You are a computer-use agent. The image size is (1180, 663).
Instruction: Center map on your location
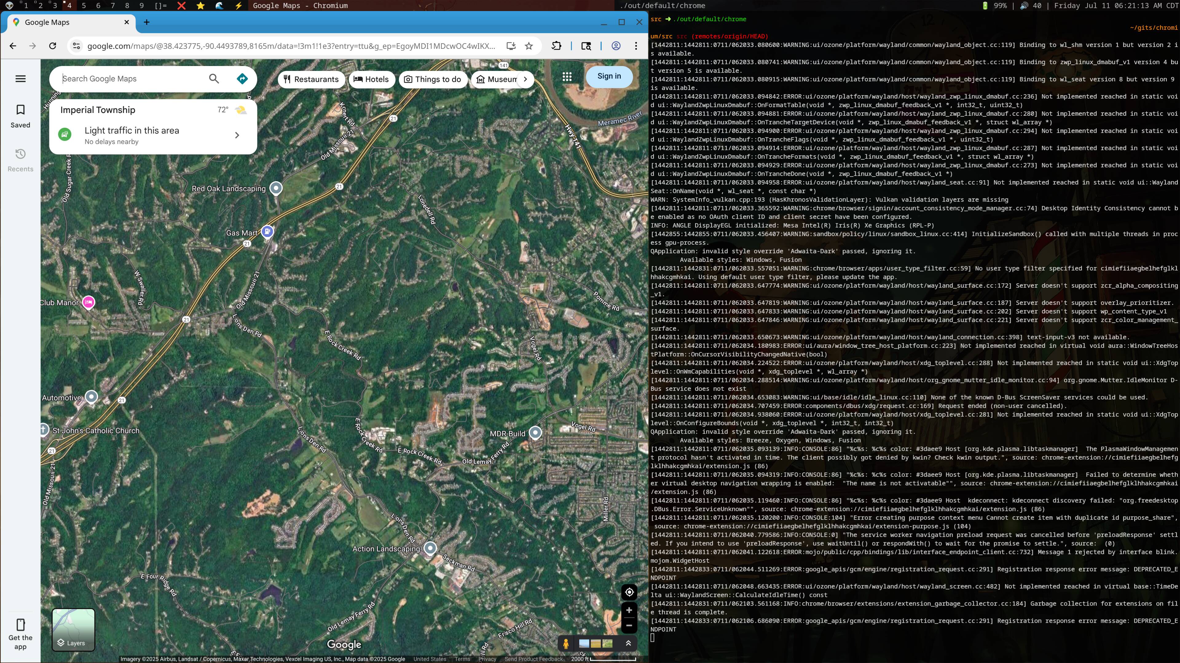click(x=629, y=592)
